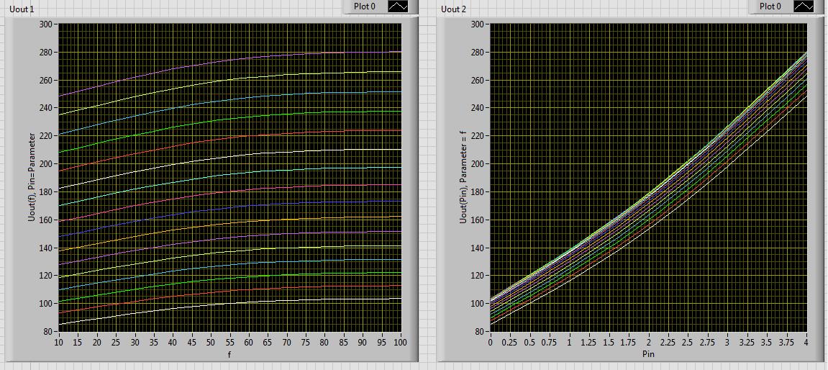This screenshot has width=828, height=370.
Task: Edit the X-axis minimum 10 on Uout 1
Action: tap(59, 342)
